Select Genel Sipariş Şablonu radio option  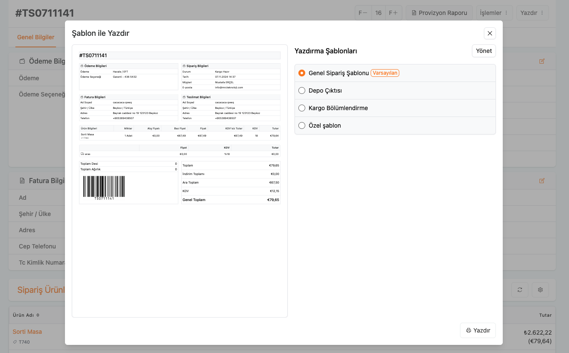click(302, 73)
